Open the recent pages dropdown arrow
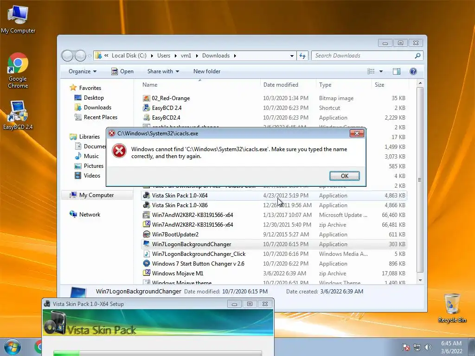This screenshot has height=356, width=475. pyautogui.click(x=90, y=56)
